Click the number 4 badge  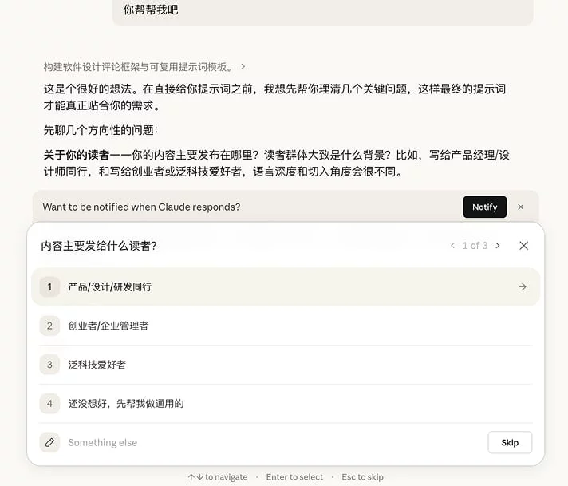click(x=49, y=404)
